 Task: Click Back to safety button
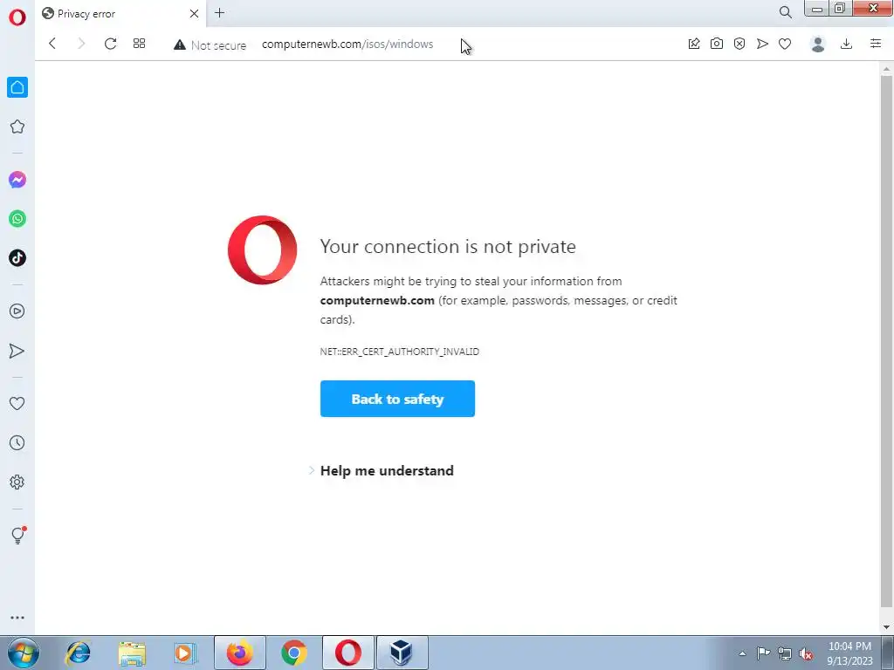(x=397, y=399)
